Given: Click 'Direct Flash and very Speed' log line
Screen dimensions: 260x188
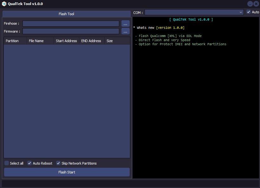Looking at the screenshot, I should click(x=164, y=40).
